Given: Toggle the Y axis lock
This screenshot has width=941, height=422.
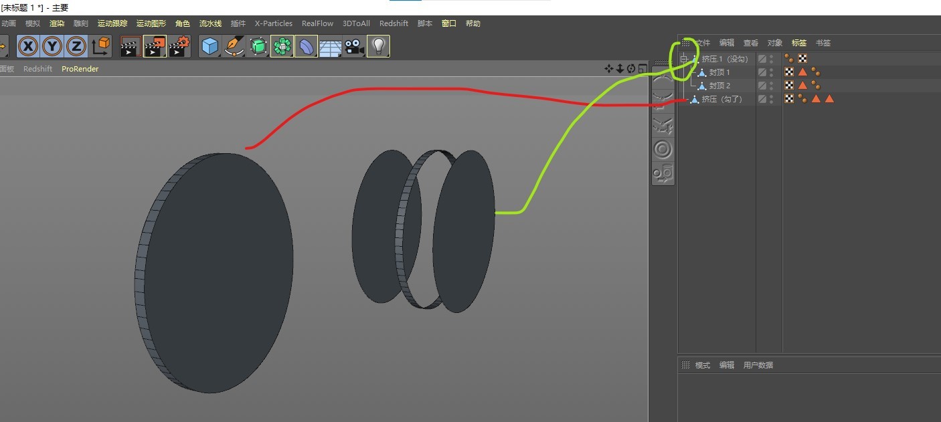Looking at the screenshot, I should click(52, 46).
